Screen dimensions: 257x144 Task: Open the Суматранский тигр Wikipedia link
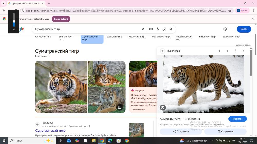[x=50, y=131]
